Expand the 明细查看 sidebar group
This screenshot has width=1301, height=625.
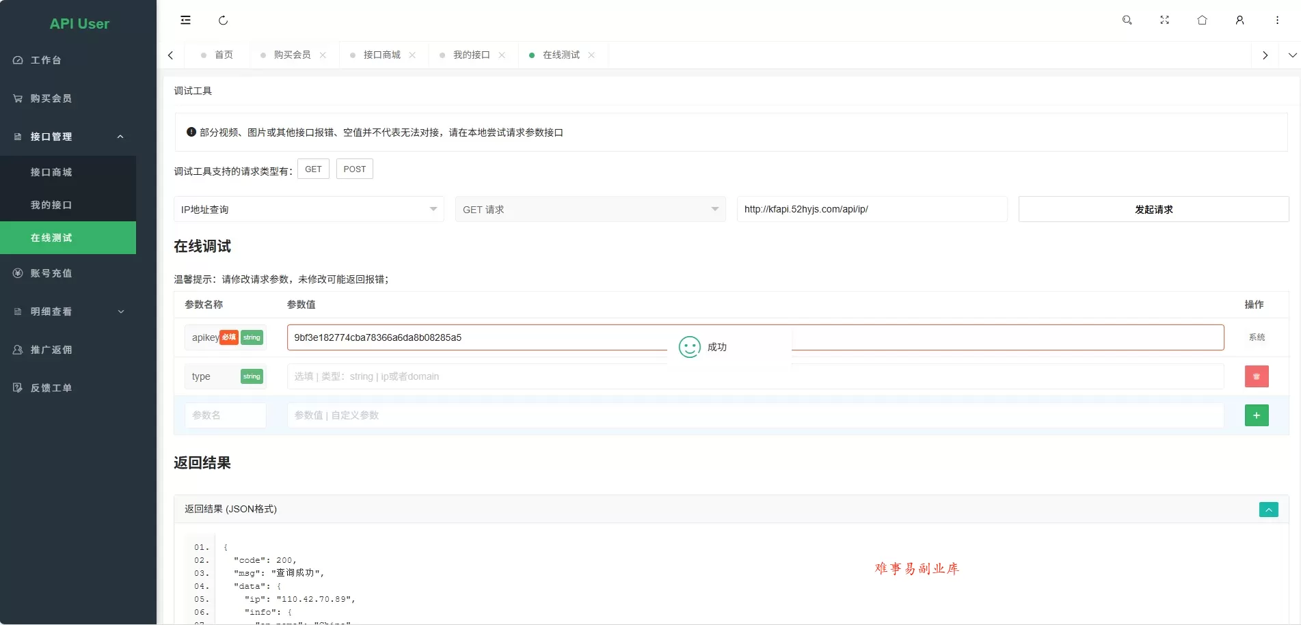point(68,311)
